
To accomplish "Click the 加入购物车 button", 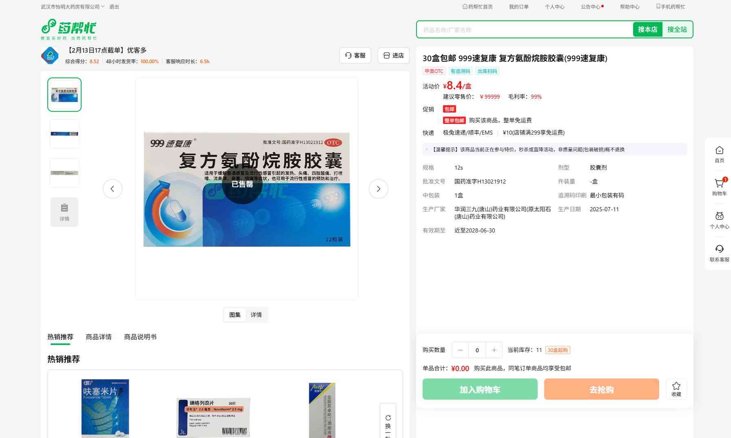I will point(480,389).
